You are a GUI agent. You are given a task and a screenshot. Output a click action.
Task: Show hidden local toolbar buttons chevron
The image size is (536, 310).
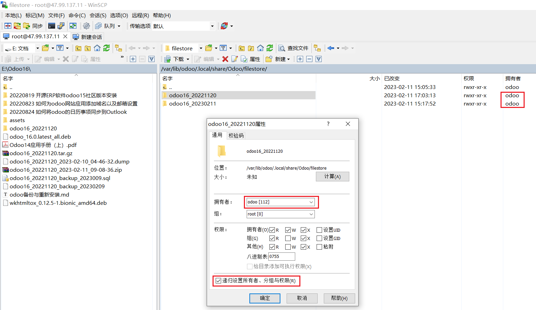pos(122,57)
